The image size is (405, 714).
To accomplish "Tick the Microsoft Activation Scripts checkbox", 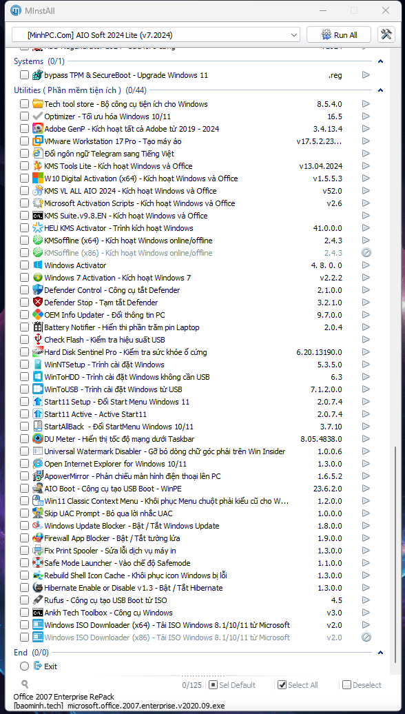I will 24,203.
